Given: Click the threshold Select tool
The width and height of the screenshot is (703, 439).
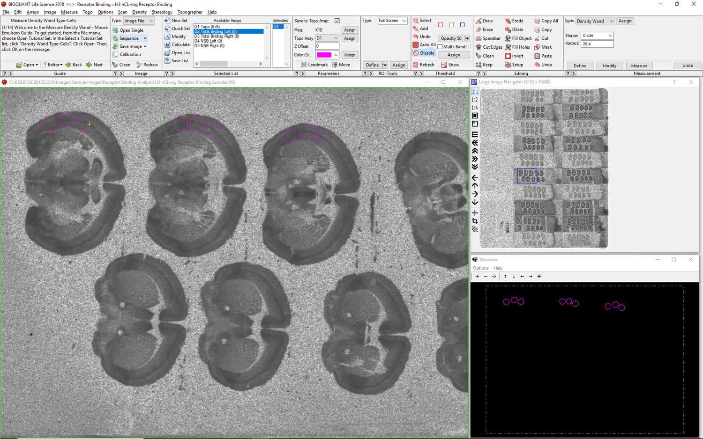Looking at the screenshot, I should [422, 21].
